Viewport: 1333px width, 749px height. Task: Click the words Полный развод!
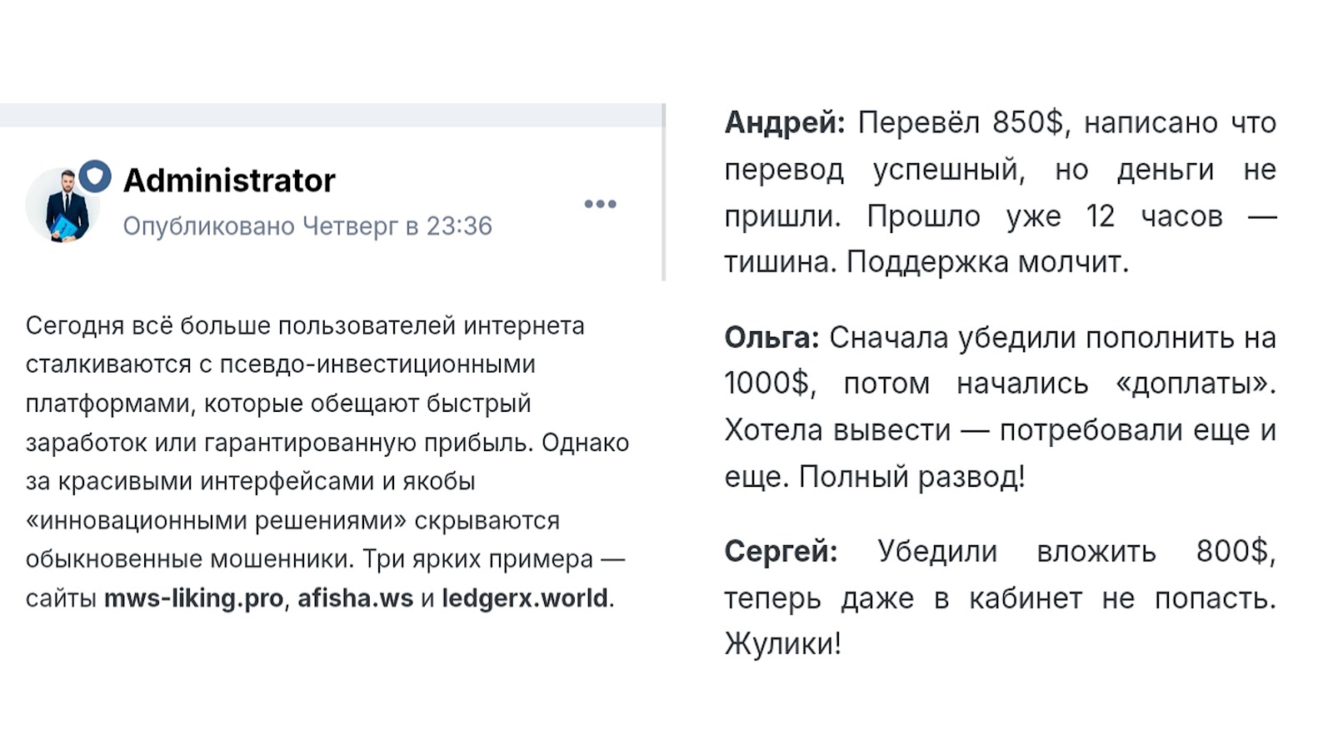[x=911, y=478]
